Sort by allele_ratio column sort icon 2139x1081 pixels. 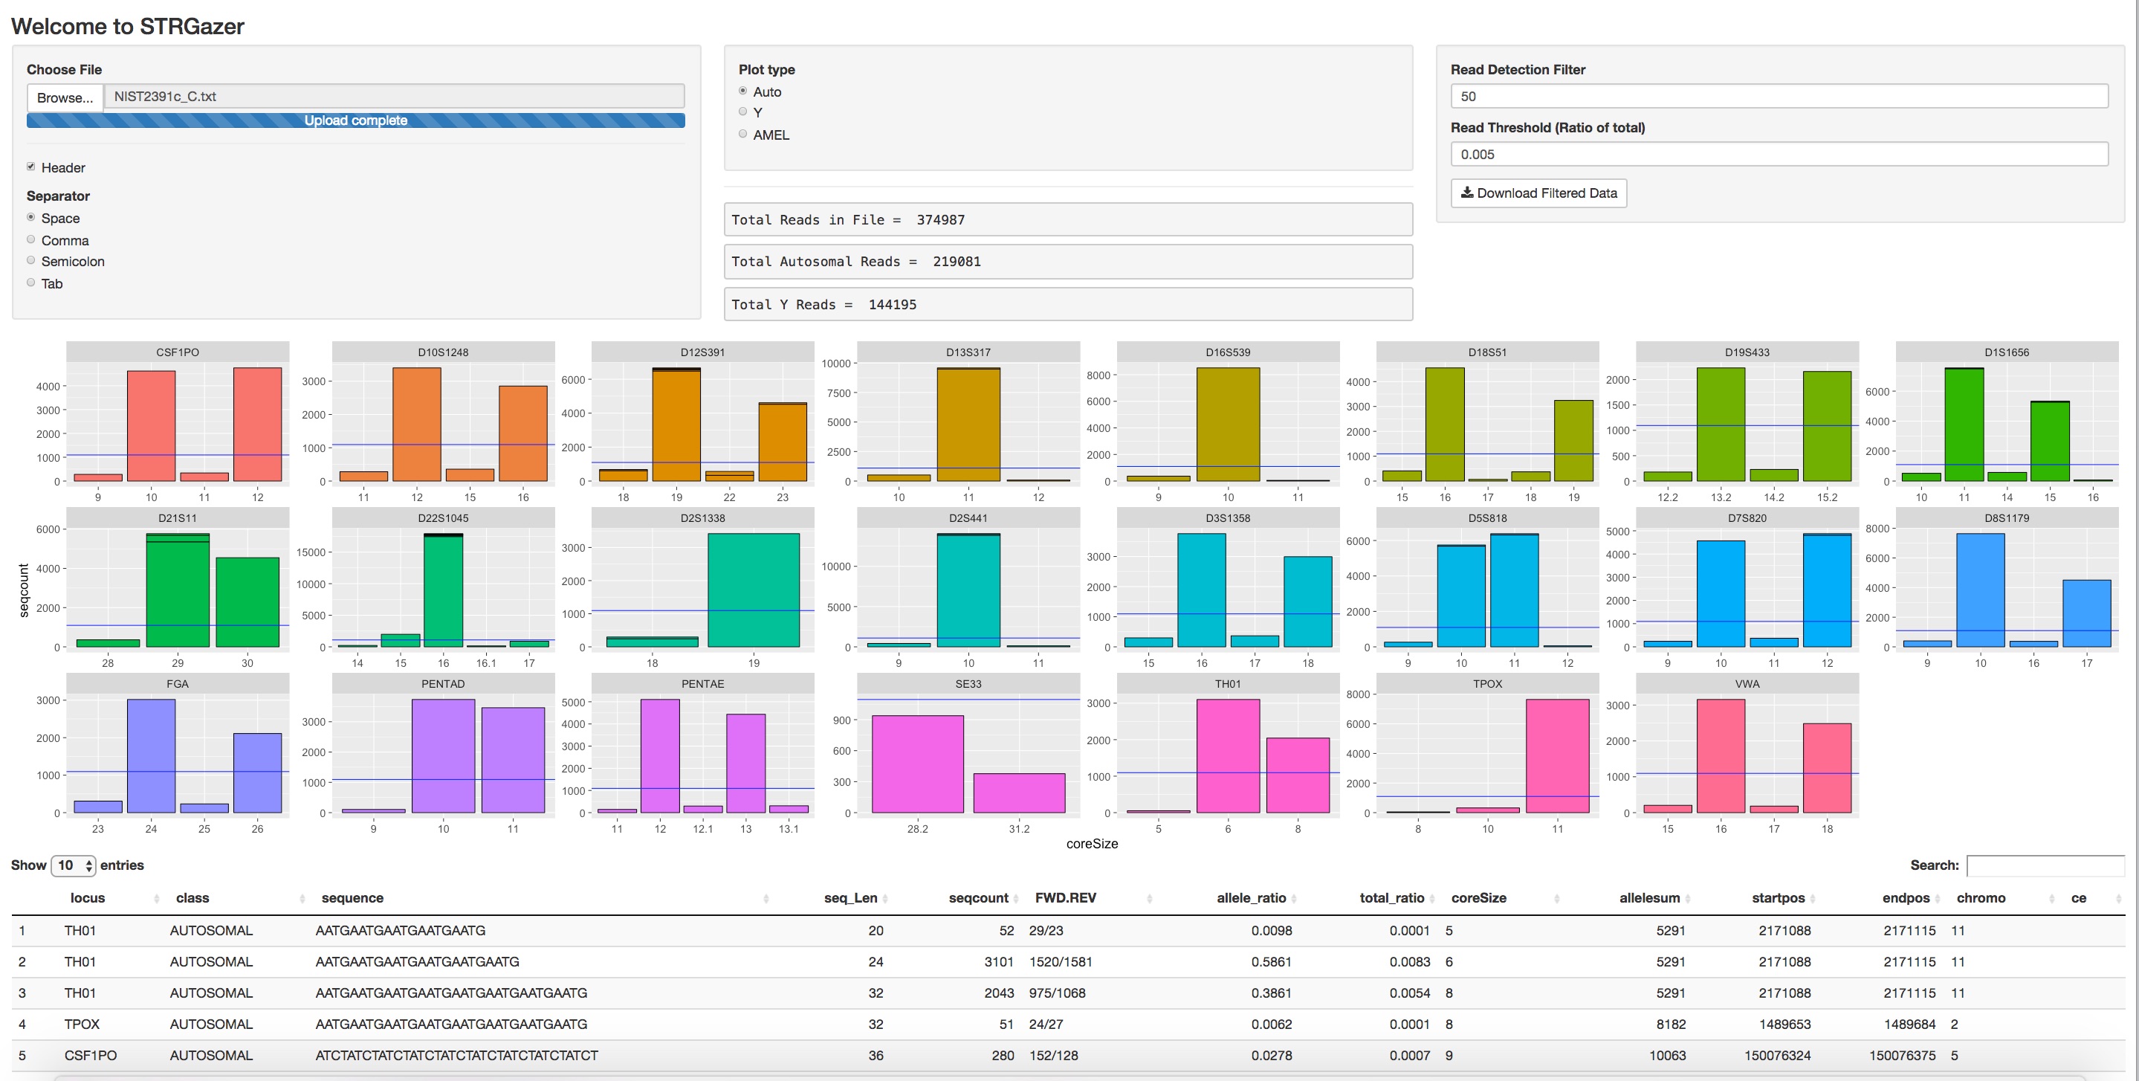point(1294,899)
